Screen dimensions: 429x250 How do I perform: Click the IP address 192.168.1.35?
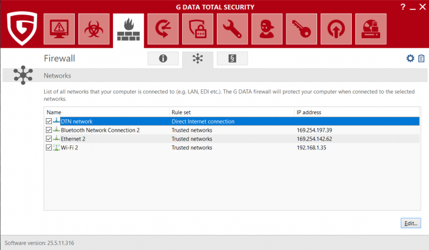[311, 148]
